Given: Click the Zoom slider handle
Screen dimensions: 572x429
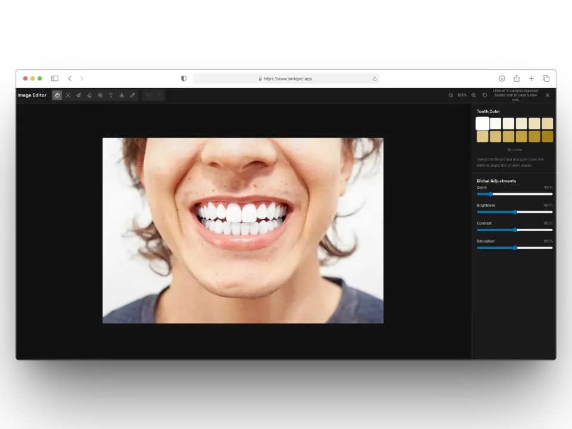Looking at the screenshot, I should [490, 194].
